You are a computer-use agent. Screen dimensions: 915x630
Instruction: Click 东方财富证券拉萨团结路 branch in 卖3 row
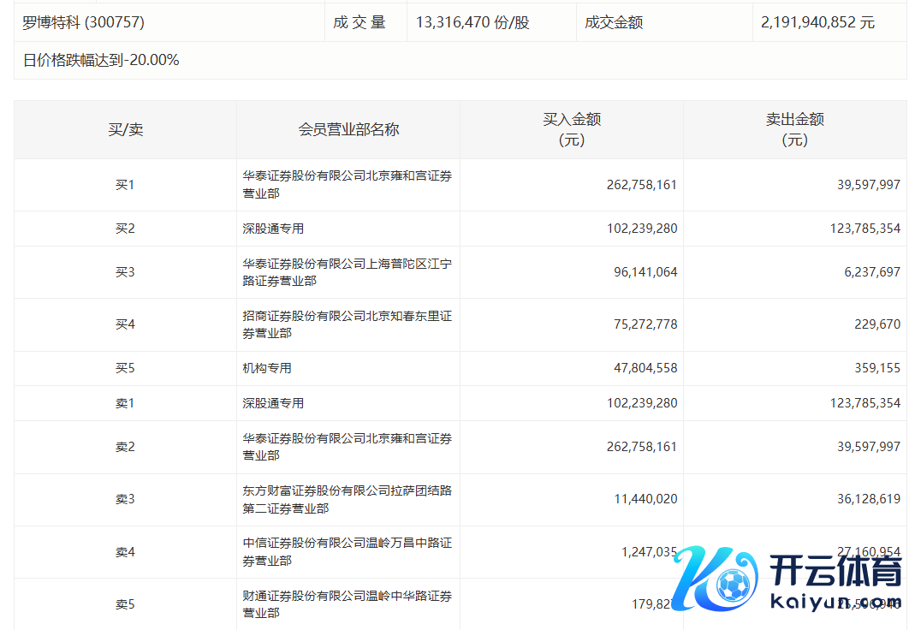pyautogui.click(x=347, y=499)
